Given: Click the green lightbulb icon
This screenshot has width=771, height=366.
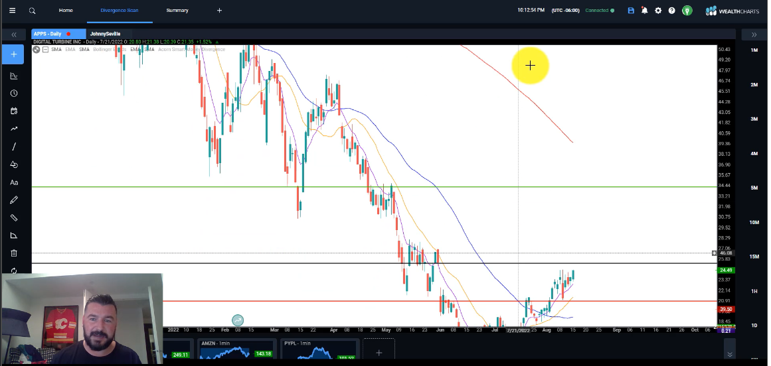Looking at the screenshot, I should pyautogui.click(x=687, y=11).
